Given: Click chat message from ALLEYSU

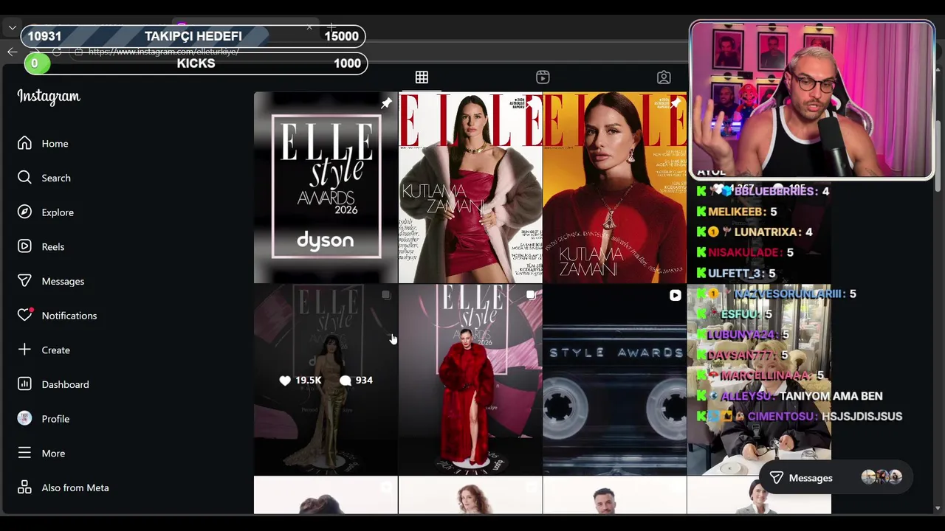Looking at the screenshot, I should pos(790,396).
